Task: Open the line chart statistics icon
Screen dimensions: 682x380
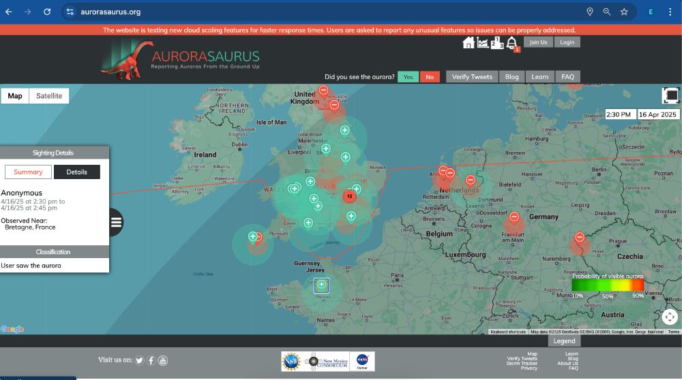Action: point(483,43)
